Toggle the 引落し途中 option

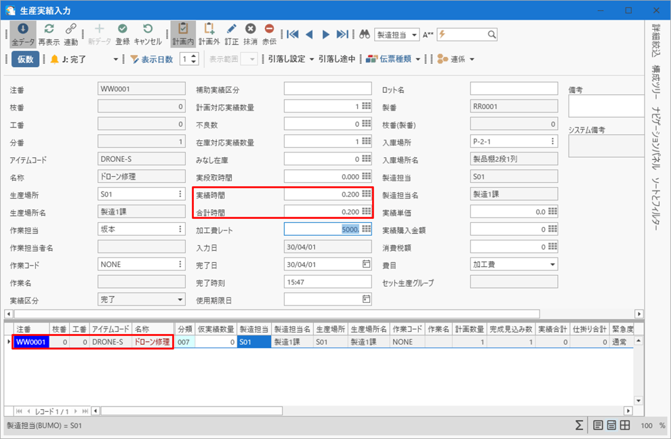pyautogui.click(x=337, y=59)
